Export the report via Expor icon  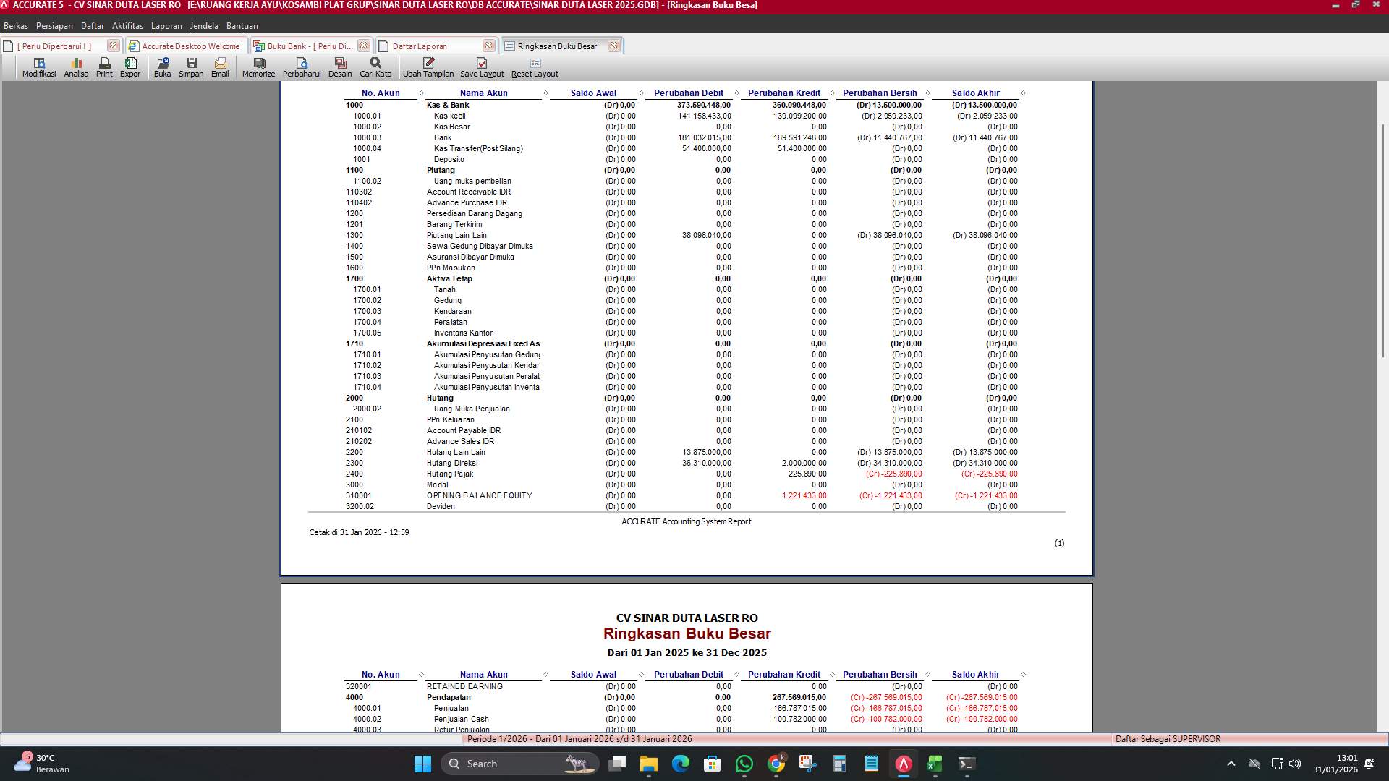[130, 67]
